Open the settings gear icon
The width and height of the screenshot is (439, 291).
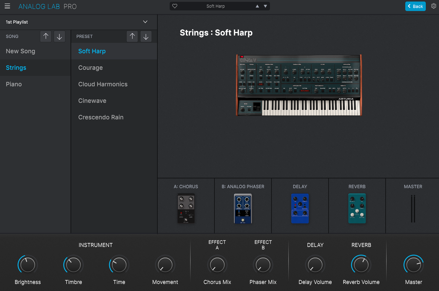coord(433,6)
